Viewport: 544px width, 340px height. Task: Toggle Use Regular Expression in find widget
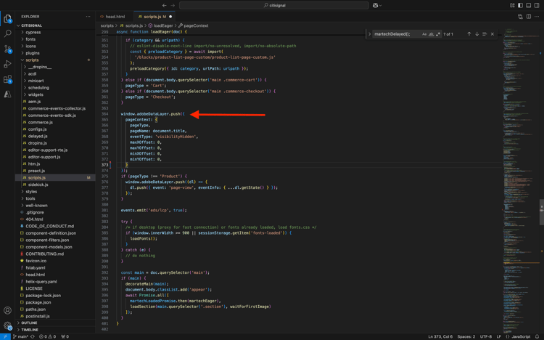pos(438,34)
